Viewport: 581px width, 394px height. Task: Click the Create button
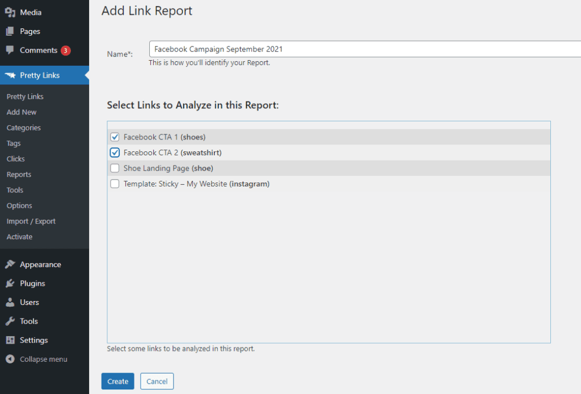coord(117,381)
